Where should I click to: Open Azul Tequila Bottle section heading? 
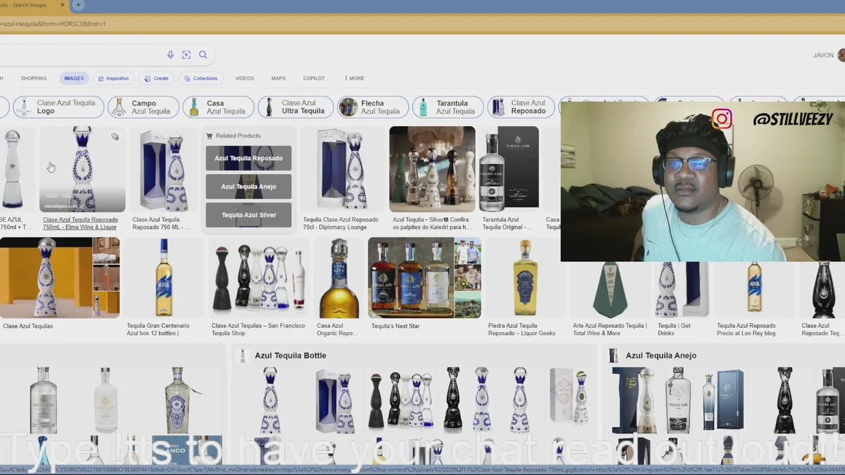(290, 356)
